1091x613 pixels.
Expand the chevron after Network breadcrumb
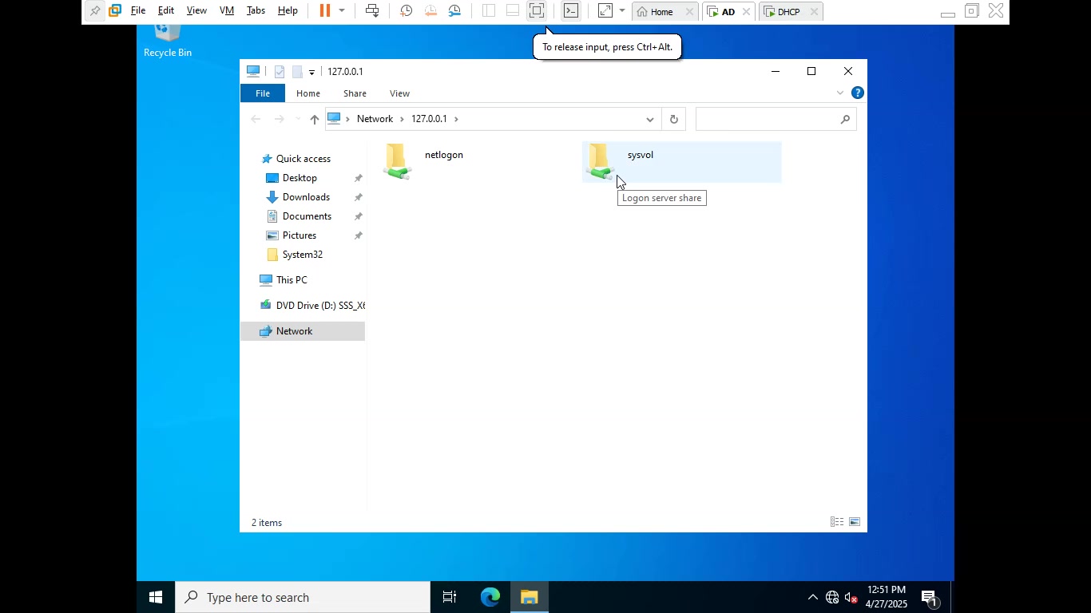tap(402, 119)
